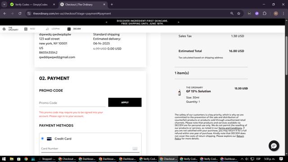The image size is (288, 162).
Task: Bookmark this page with the star
Action: (238, 13)
